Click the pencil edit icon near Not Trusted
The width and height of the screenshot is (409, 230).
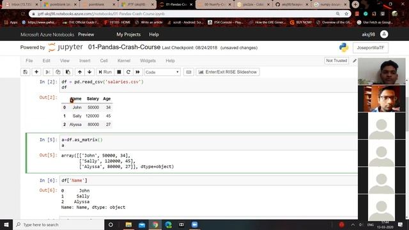(x=355, y=61)
